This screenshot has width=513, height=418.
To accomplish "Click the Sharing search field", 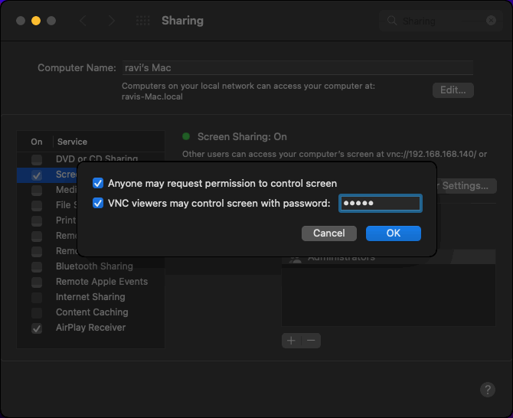I will click(x=441, y=21).
